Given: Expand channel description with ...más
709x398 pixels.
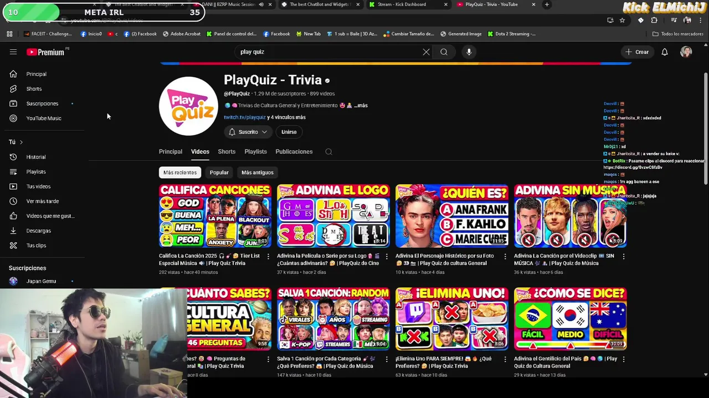Looking at the screenshot, I should [x=361, y=106].
